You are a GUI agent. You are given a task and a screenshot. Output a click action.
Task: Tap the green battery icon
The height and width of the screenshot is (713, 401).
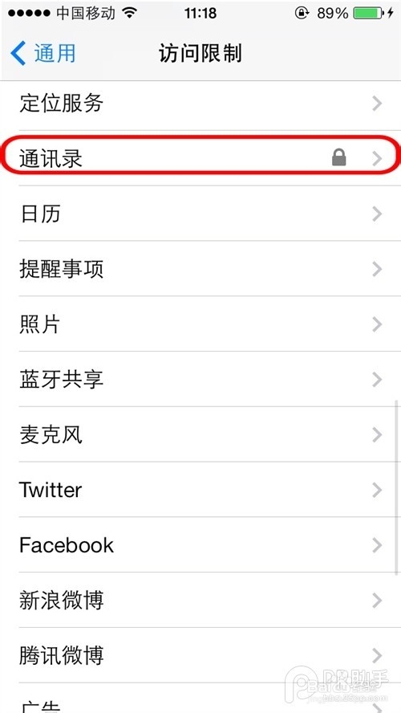(368, 13)
